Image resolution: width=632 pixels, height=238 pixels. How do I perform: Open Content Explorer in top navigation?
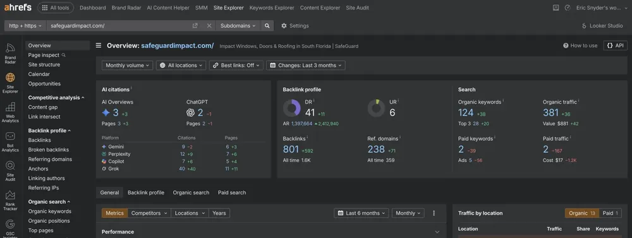(320, 8)
